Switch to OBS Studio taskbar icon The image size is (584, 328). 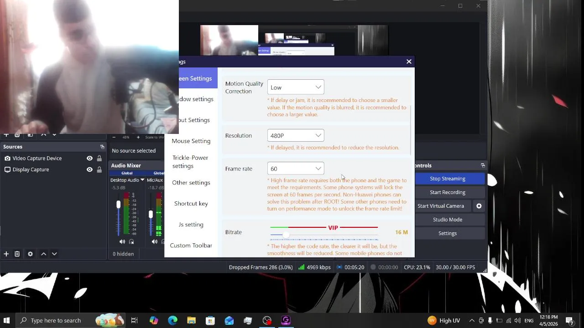click(x=267, y=320)
